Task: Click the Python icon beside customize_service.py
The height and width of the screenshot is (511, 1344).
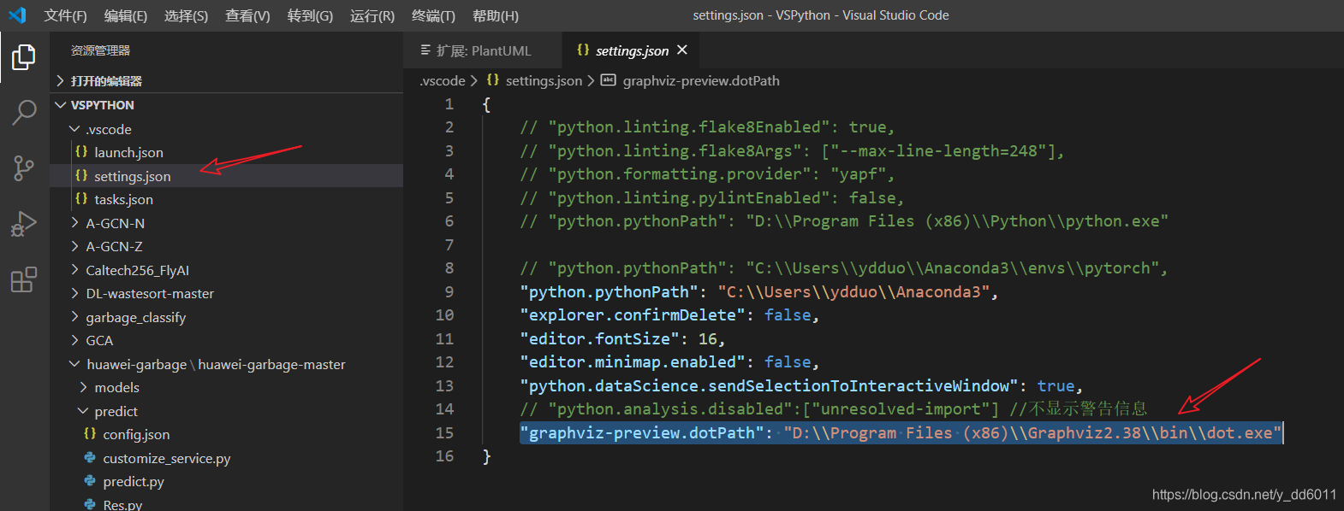Action: 90,457
